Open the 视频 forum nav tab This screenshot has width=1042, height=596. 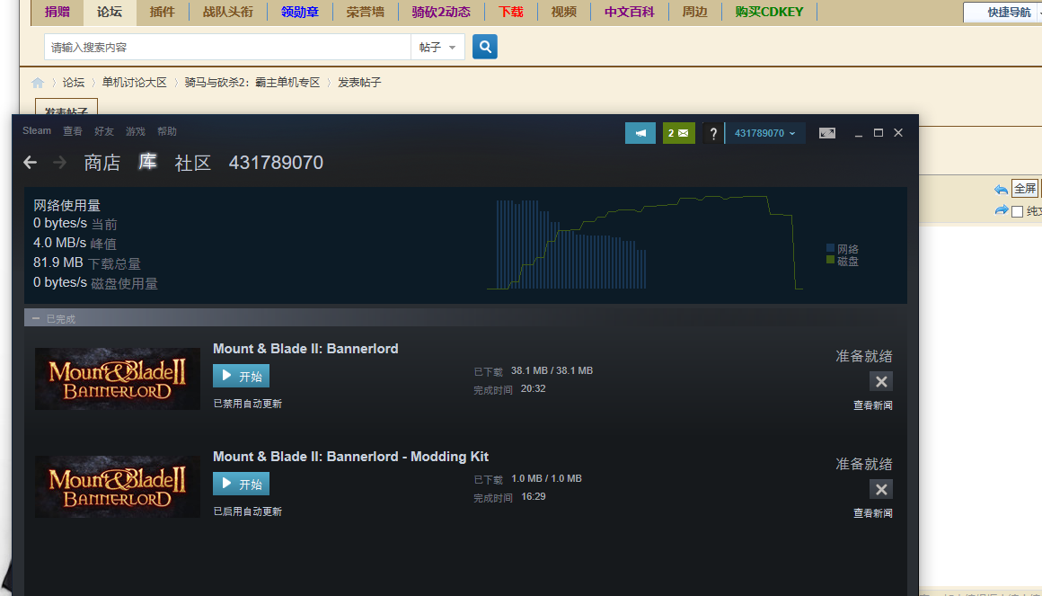click(x=563, y=12)
